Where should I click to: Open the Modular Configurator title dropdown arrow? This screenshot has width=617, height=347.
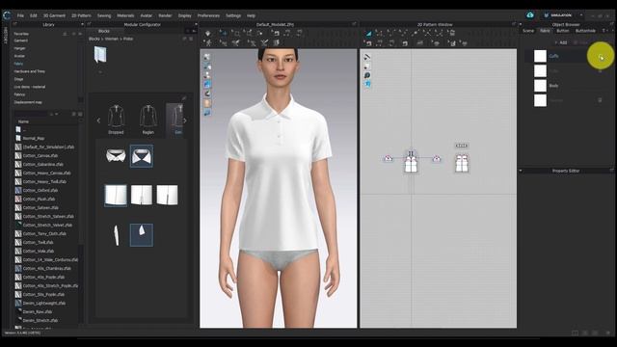tap(196, 24)
